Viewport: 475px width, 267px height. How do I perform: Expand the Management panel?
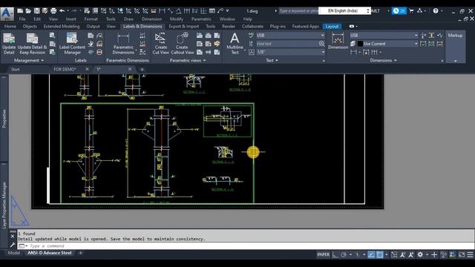click(x=29, y=61)
